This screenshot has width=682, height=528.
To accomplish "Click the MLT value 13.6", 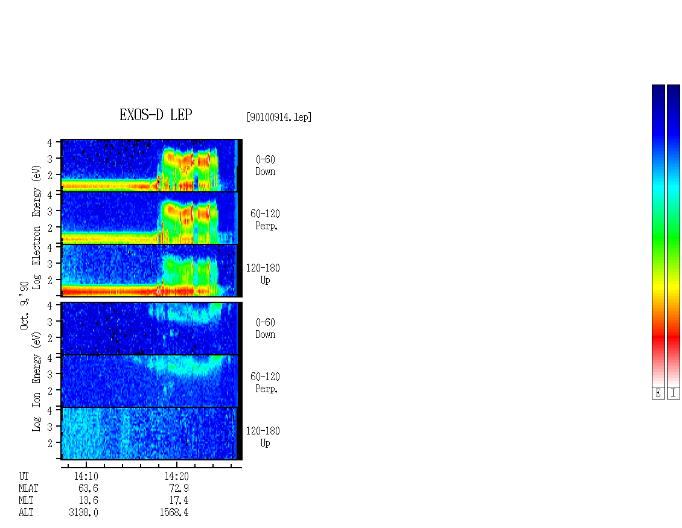I will coord(88,501).
